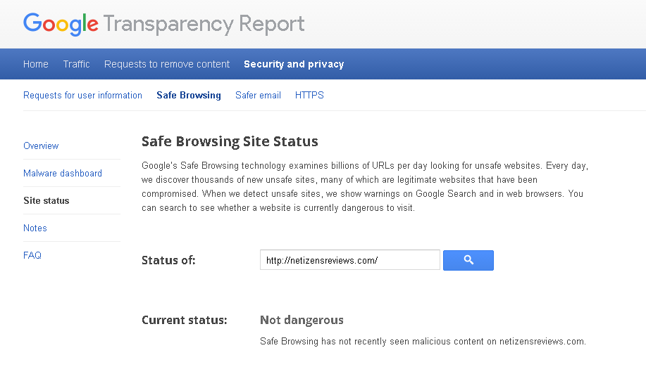Click the magnifying glass search button
The height and width of the screenshot is (381, 646).
[468, 260]
